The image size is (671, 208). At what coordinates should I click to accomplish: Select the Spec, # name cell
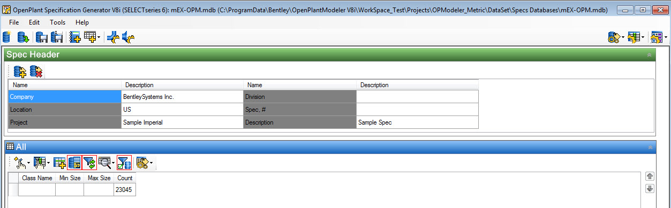click(x=300, y=110)
